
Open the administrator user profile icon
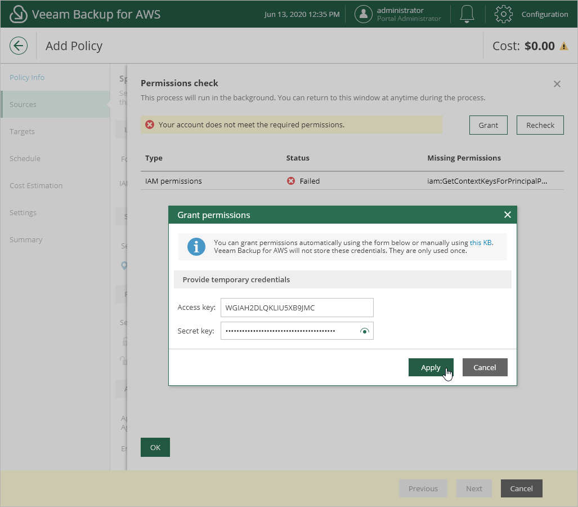pos(363,14)
